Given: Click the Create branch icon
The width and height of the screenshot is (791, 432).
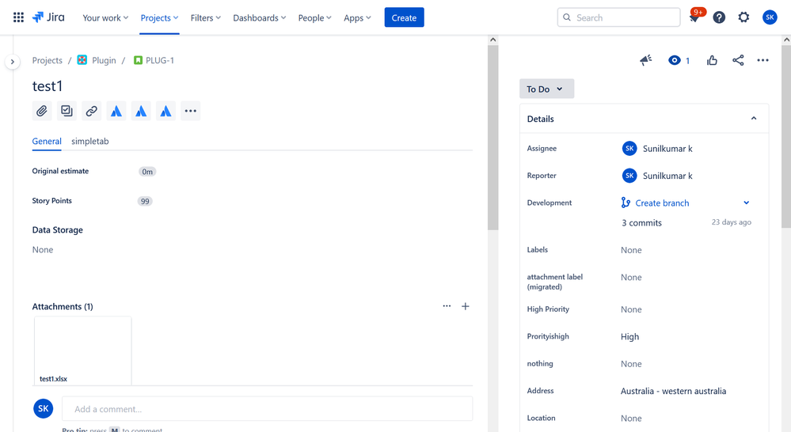Looking at the screenshot, I should tap(626, 203).
